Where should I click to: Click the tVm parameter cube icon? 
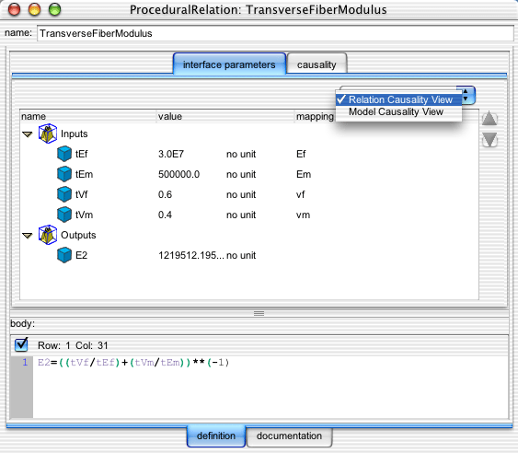pos(64,215)
